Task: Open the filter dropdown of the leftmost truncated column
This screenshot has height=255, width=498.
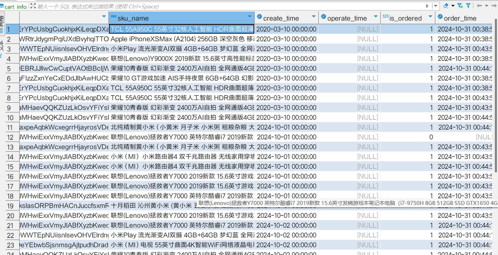Action: [104, 16]
